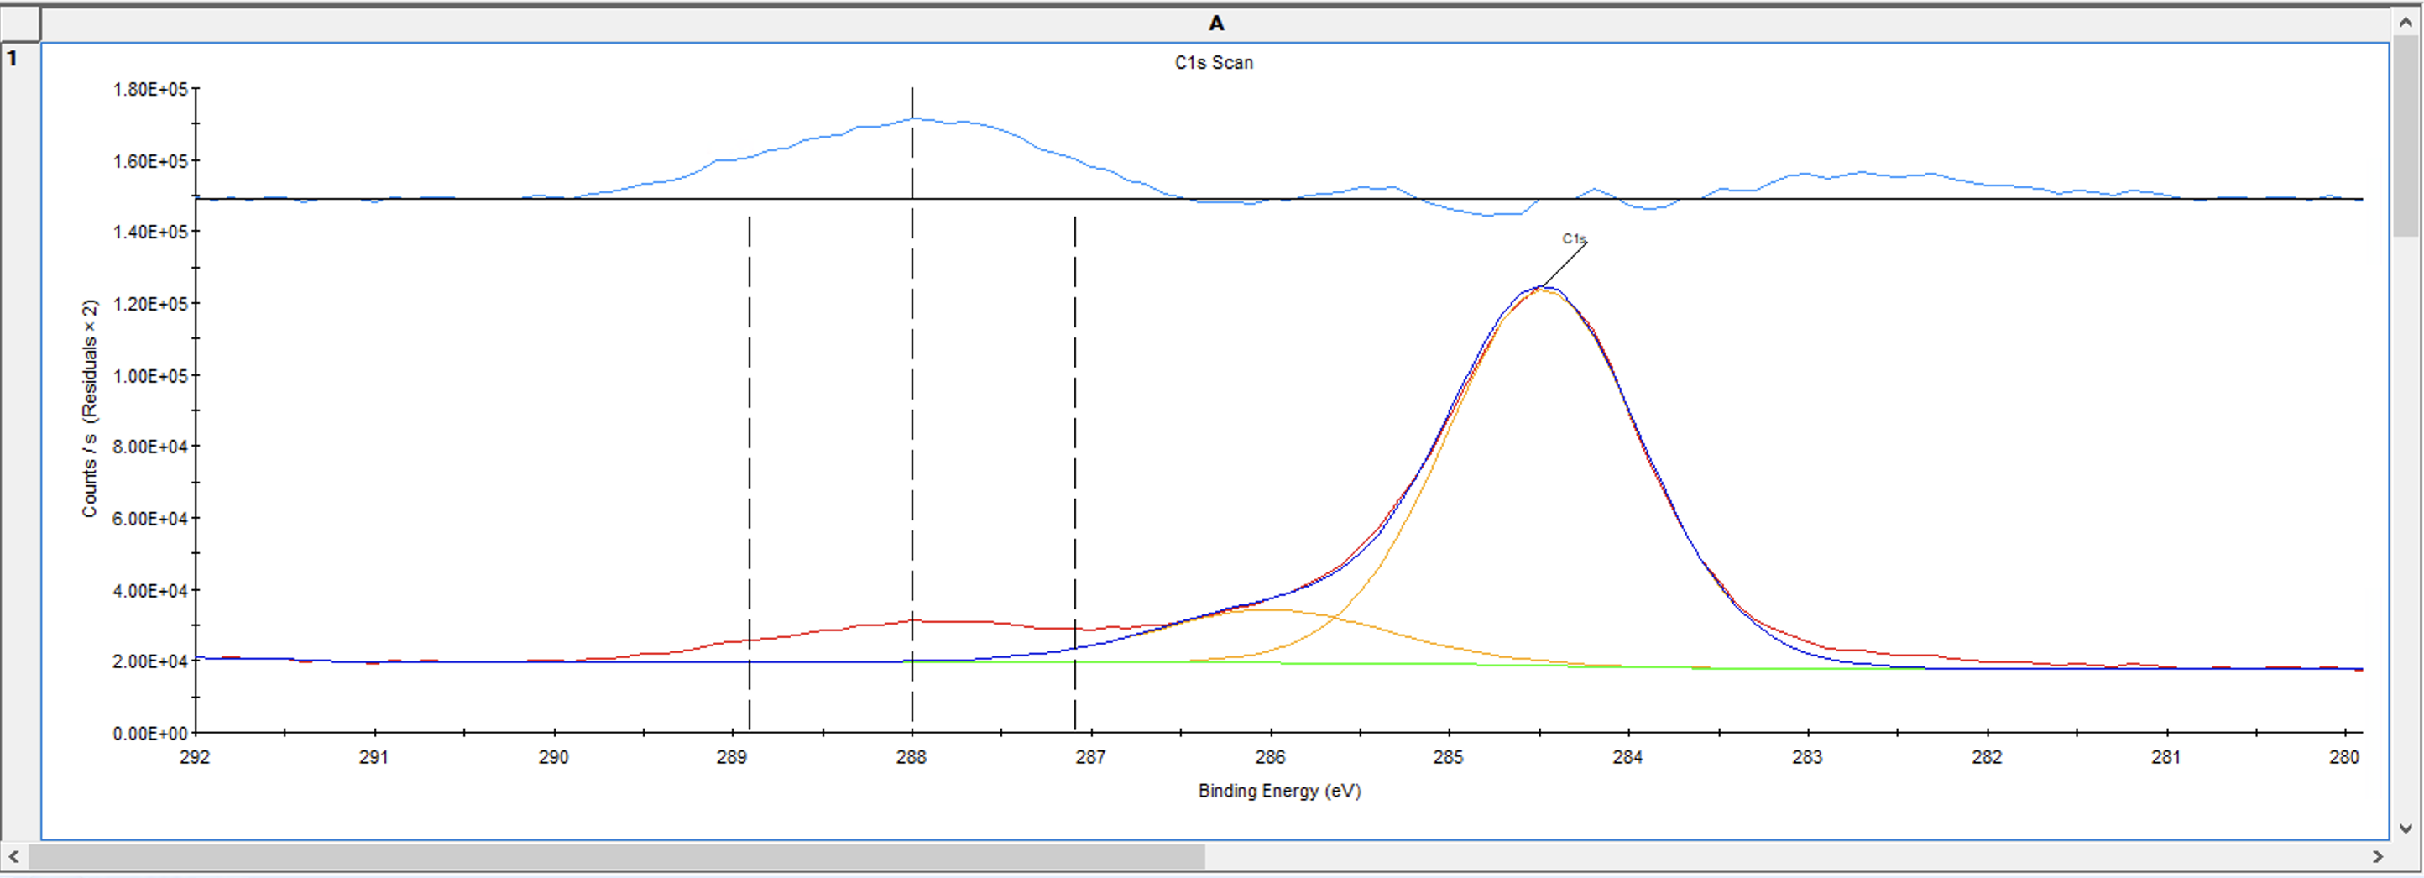Viewport: 2424px width, 878px height.
Task: Select row header 1
Action: pyautogui.click(x=18, y=59)
